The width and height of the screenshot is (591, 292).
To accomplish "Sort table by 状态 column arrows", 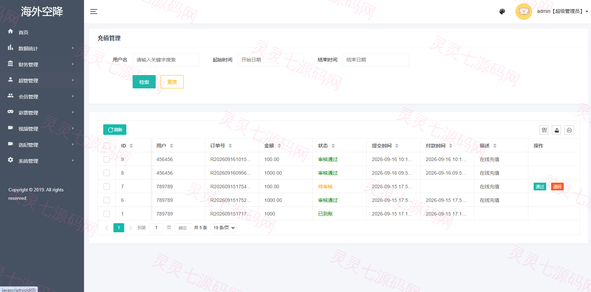I will tap(333, 146).
